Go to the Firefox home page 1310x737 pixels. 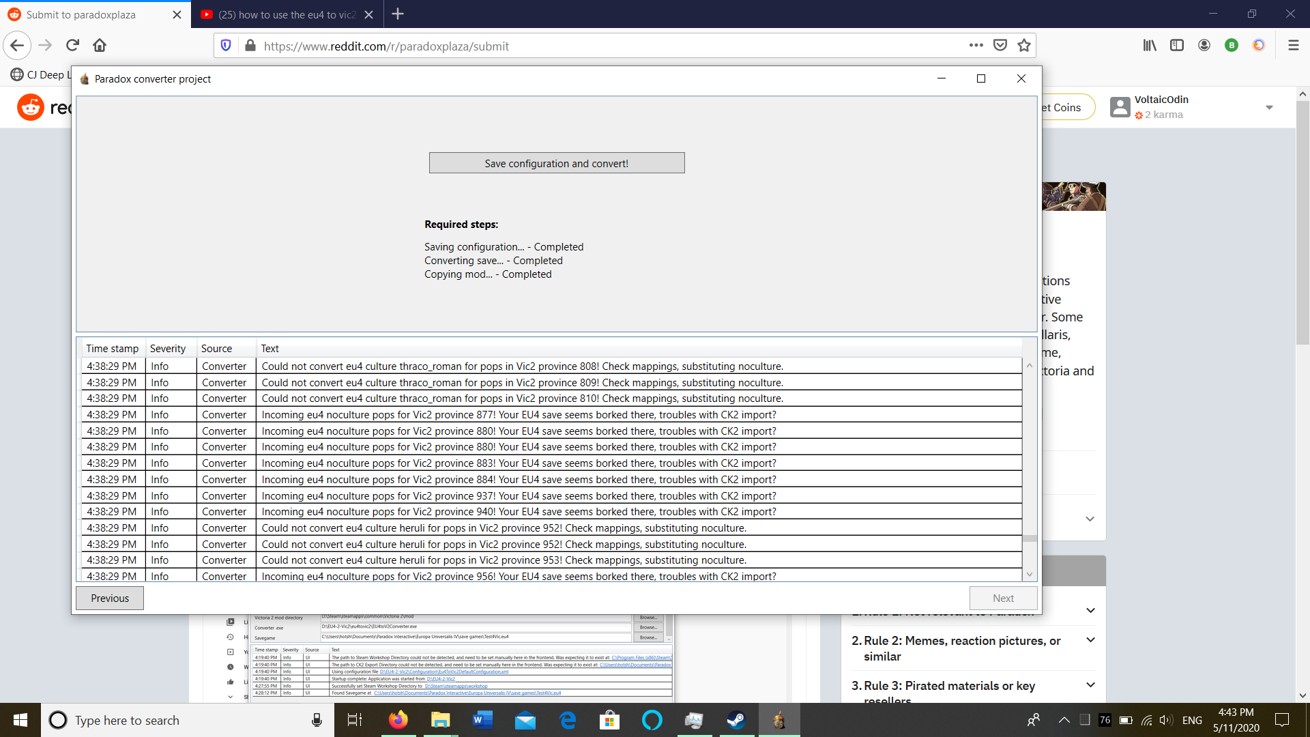click(x=100, y=46)
